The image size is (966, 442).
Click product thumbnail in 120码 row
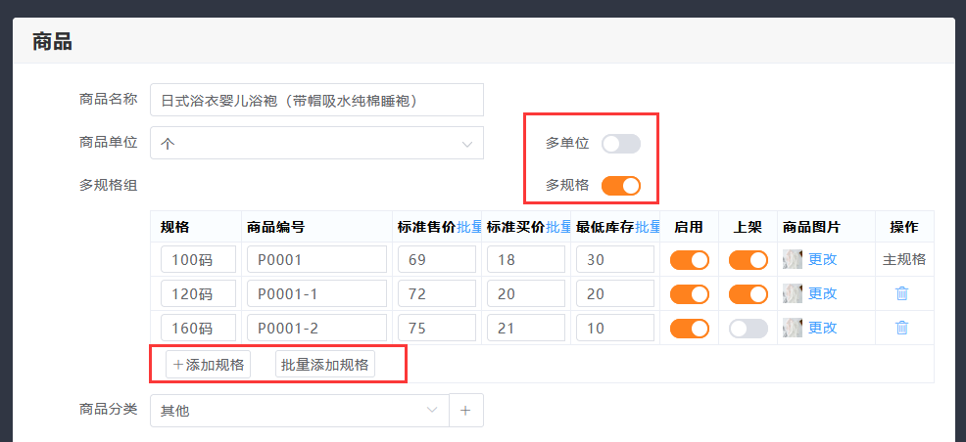793,293
